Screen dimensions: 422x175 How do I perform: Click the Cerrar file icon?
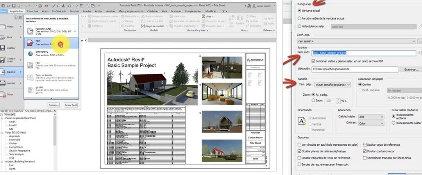pyautogui.click(x=2, y=95)
